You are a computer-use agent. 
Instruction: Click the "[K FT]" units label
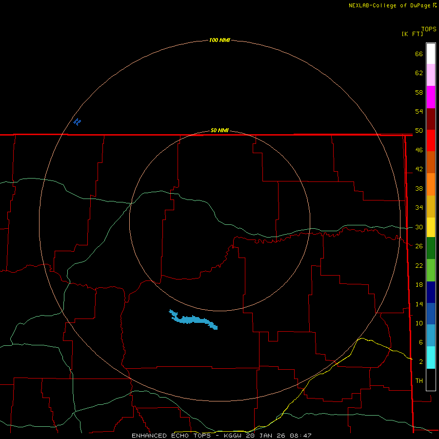click(x=412, y=34)
